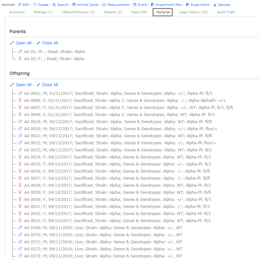The width and height of the screenshot is (259, 260).
Task: Click female symbol icon of AA 0024
Action: [20, 157]
